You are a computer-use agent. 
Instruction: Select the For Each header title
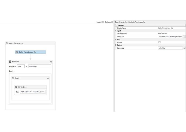[16, 61]
